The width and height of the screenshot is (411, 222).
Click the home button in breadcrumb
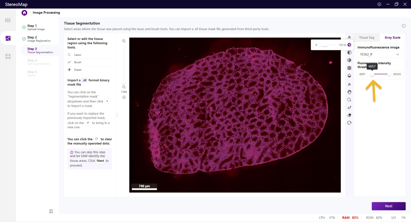point(24,13)
